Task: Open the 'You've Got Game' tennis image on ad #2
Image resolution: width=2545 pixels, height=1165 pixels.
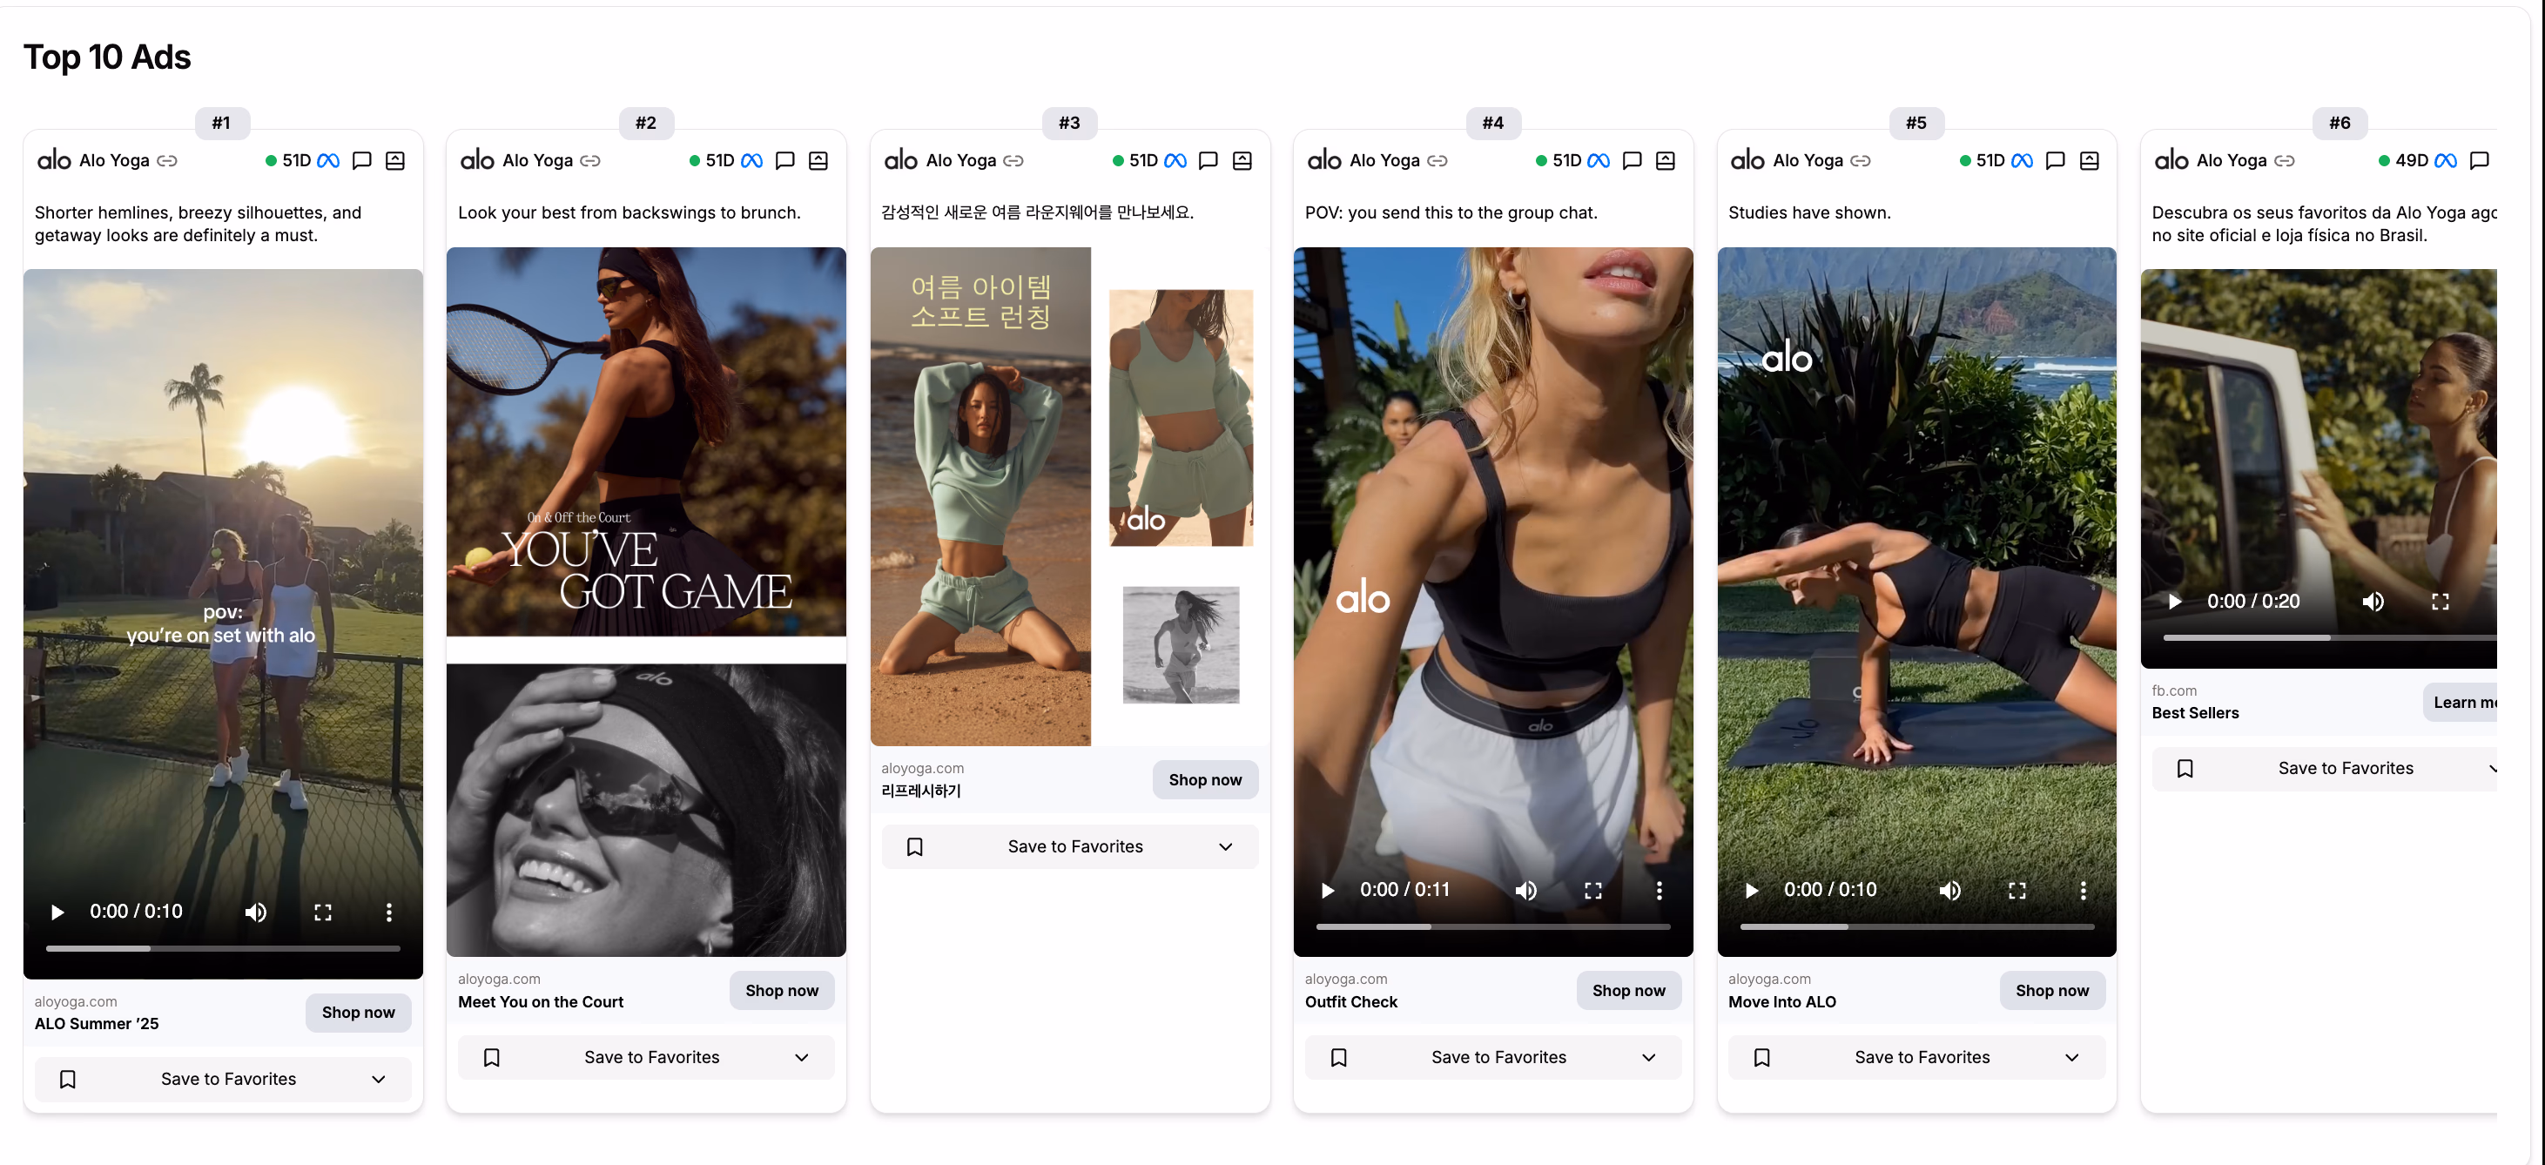Action: tap(646, 441)
